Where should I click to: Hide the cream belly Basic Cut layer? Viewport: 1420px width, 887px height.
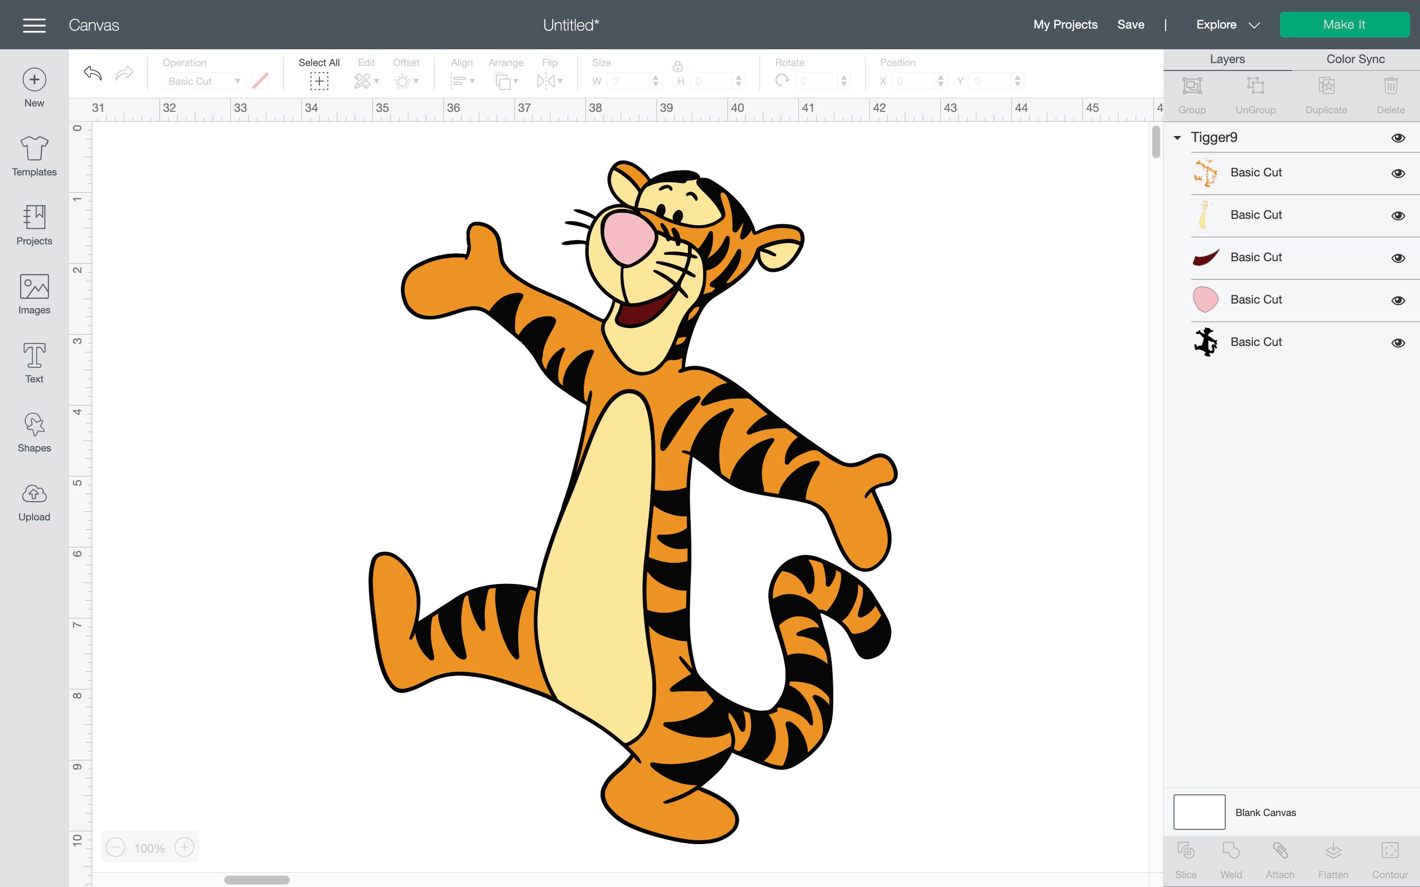click(x=1398, y=216)
